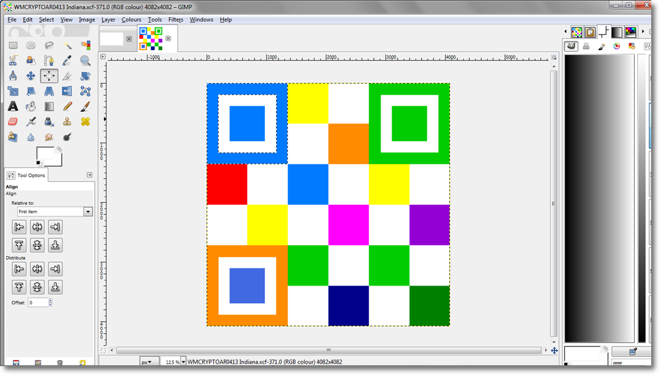This screenshot has width=661, height=376.
Task: Select the Shear tool
Action: pos(31,91)
